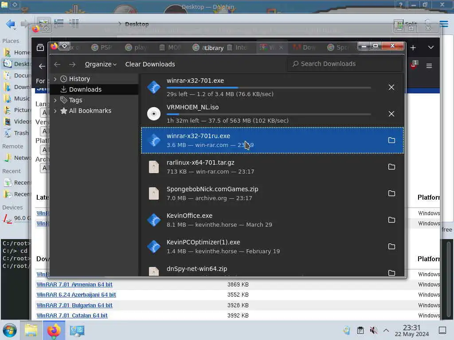Viewport: 454px width, 340px height.
Task: Select the winrar-x32-701.exe download entry
Action: pyautogui.click(x=272, y=87)
